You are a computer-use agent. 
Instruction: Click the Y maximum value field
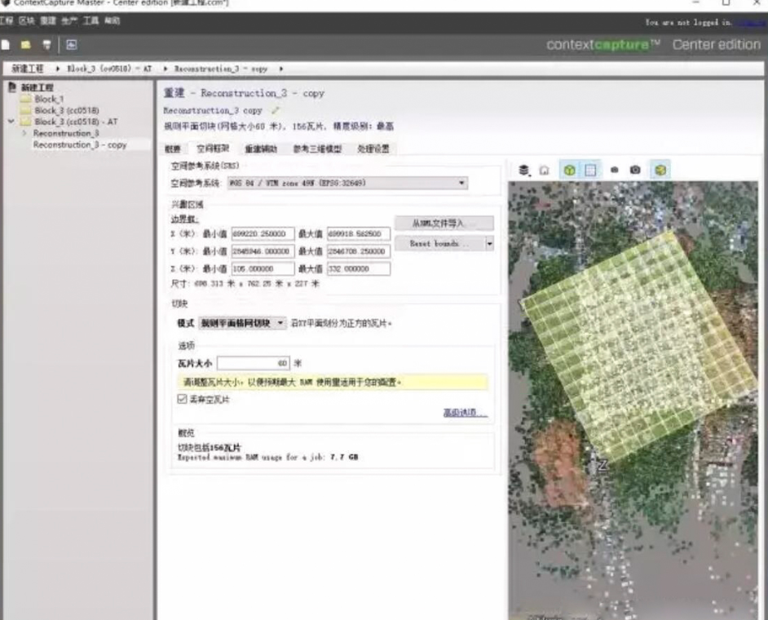click(359, 251)
